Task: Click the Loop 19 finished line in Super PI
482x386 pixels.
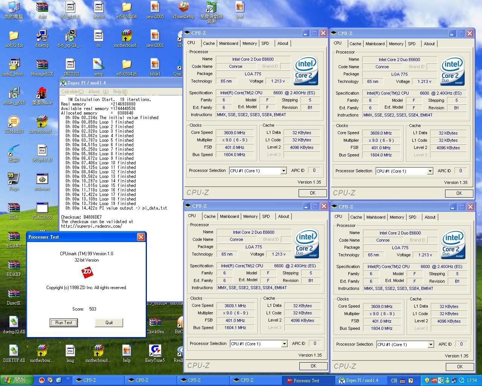Action: pyautogui.click(x=101, y=204)
